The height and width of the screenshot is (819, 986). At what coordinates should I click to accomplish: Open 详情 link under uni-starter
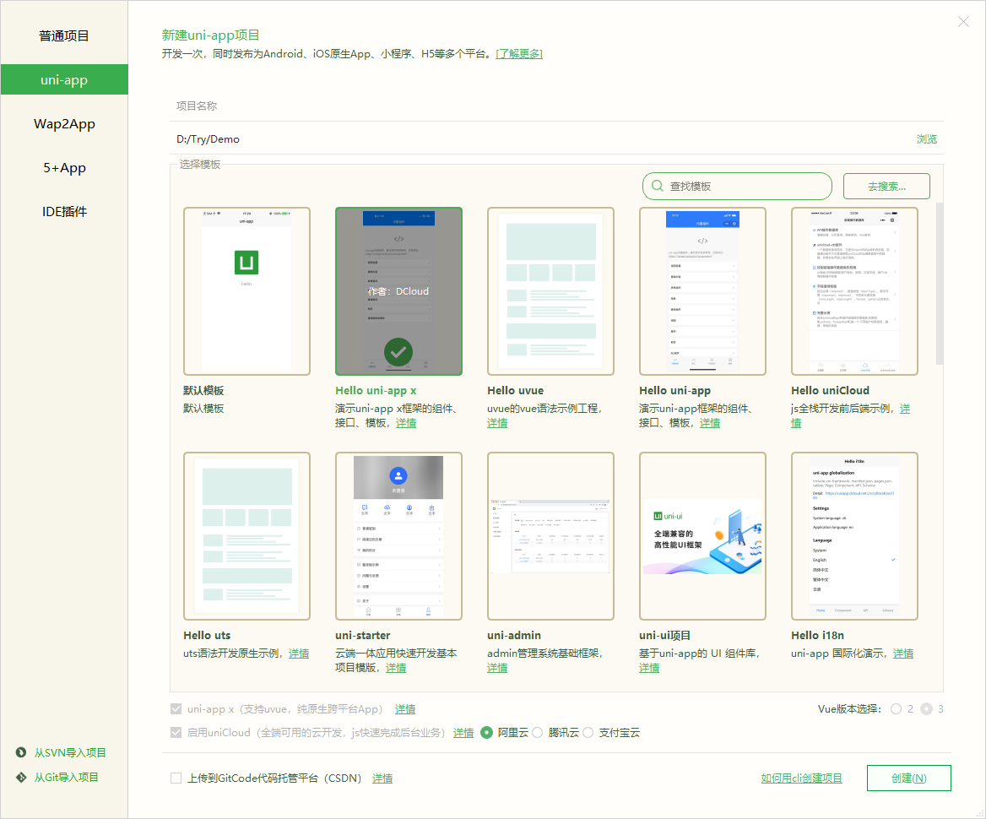(x=396, y=667)
